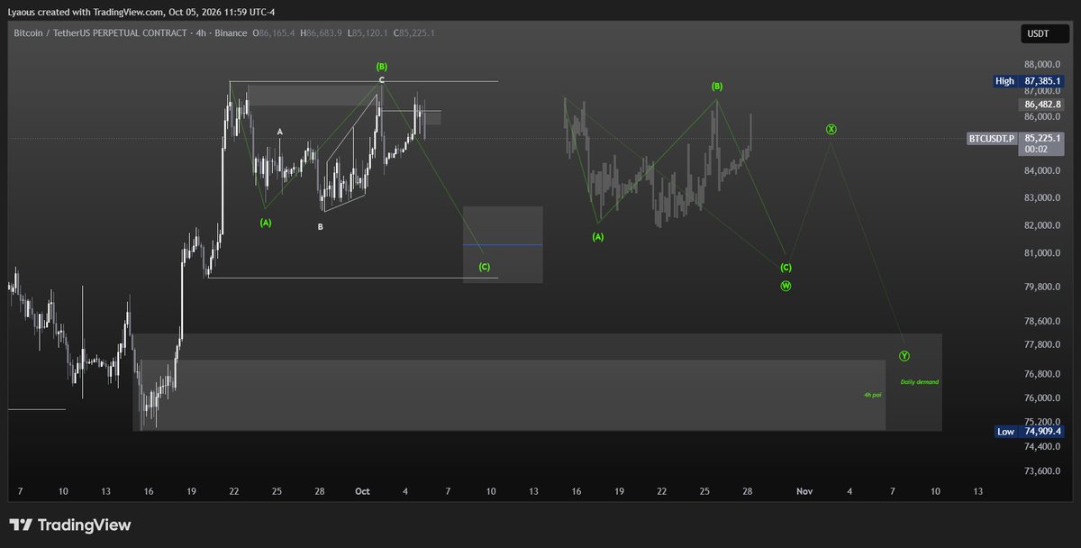Click the 78,600.0 price axis level
Viewport: 1081px width, 548px height.
pos(1042,322)
